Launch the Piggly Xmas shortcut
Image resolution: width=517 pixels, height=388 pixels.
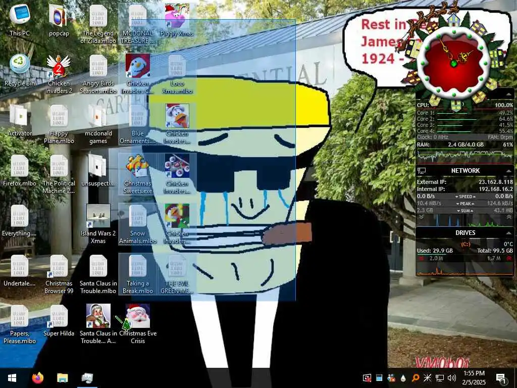pos(177,20)
